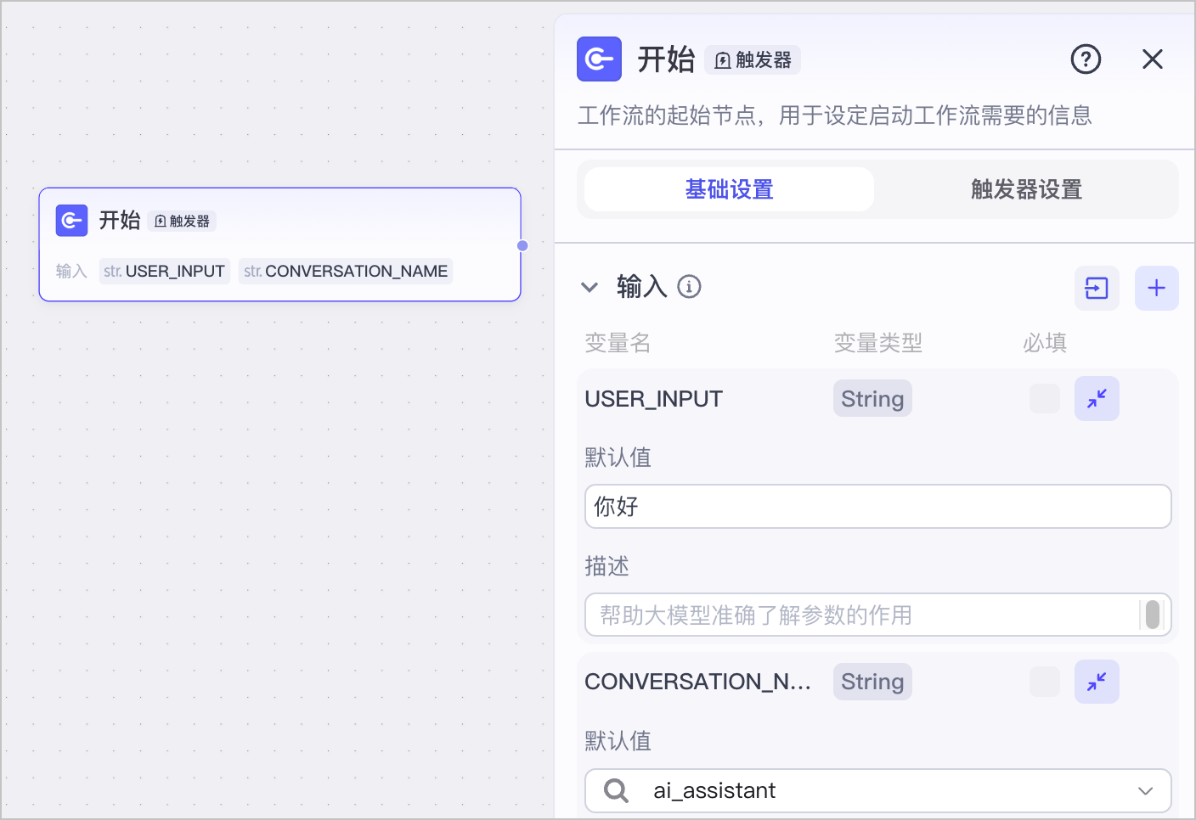
Task: Click the info icon beside 输入
Action: coord(689,287)
